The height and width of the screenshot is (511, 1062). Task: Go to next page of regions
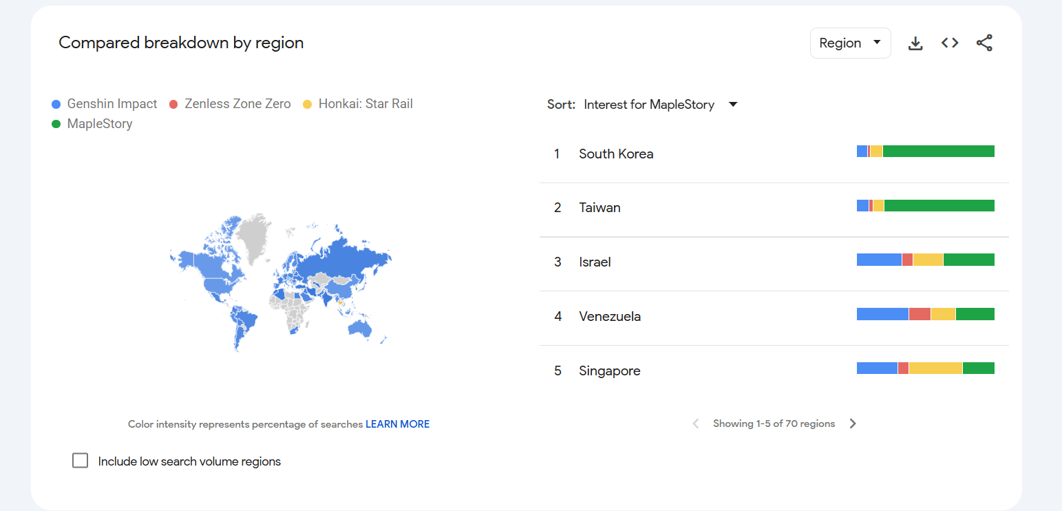click(853, 424)
